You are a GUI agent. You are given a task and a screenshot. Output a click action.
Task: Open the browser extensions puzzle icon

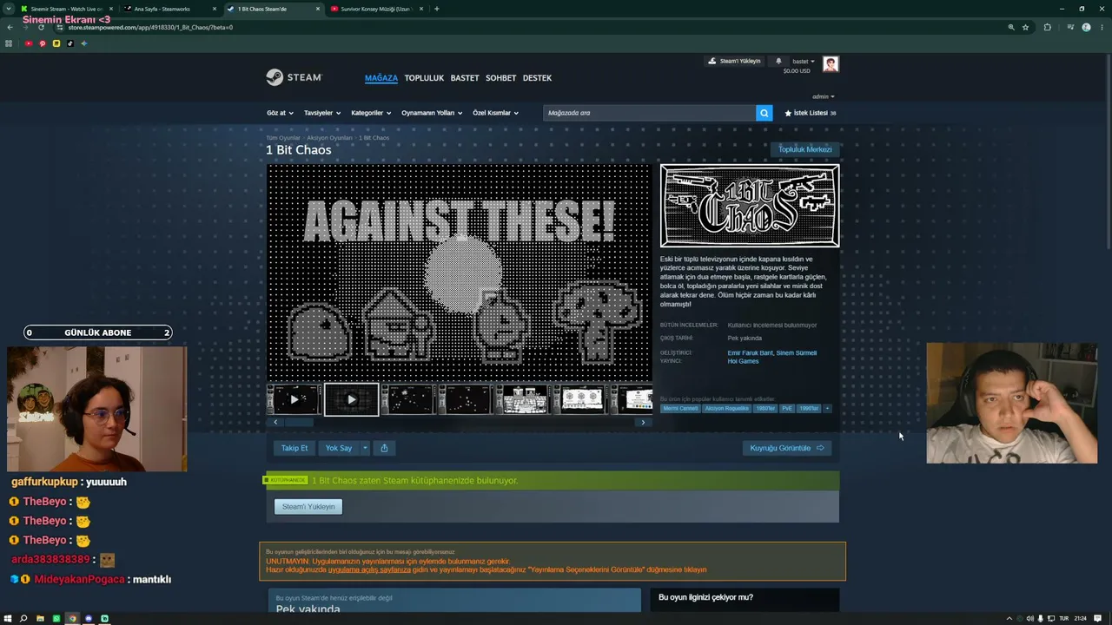[x=1047, y=27]
